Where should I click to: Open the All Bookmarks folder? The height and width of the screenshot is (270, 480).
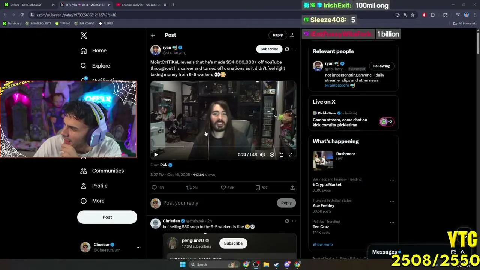pos(465,23)
